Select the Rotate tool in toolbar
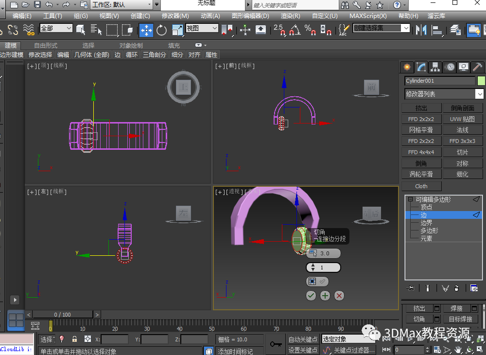 (x=161, y=30)
